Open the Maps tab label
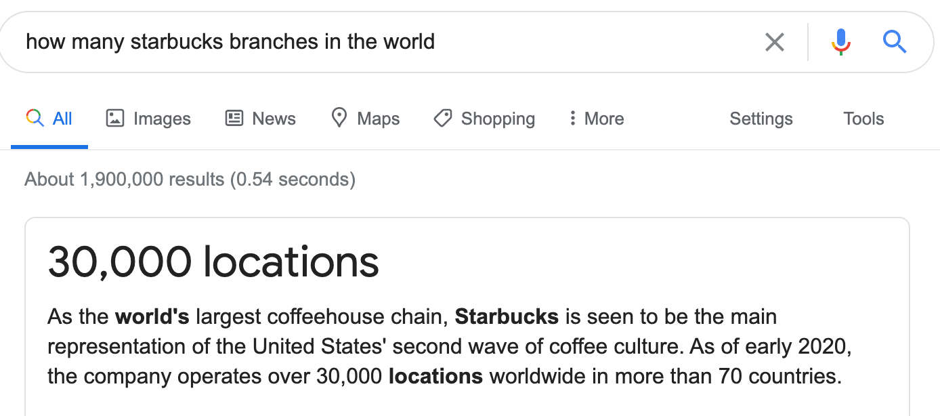This screenshot has width=940, height=416. pos(379,119)
